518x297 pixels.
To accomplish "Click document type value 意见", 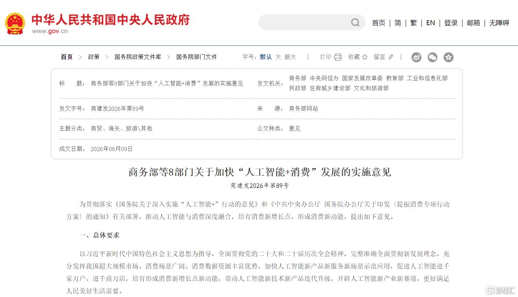I will (x=295, y=129).
